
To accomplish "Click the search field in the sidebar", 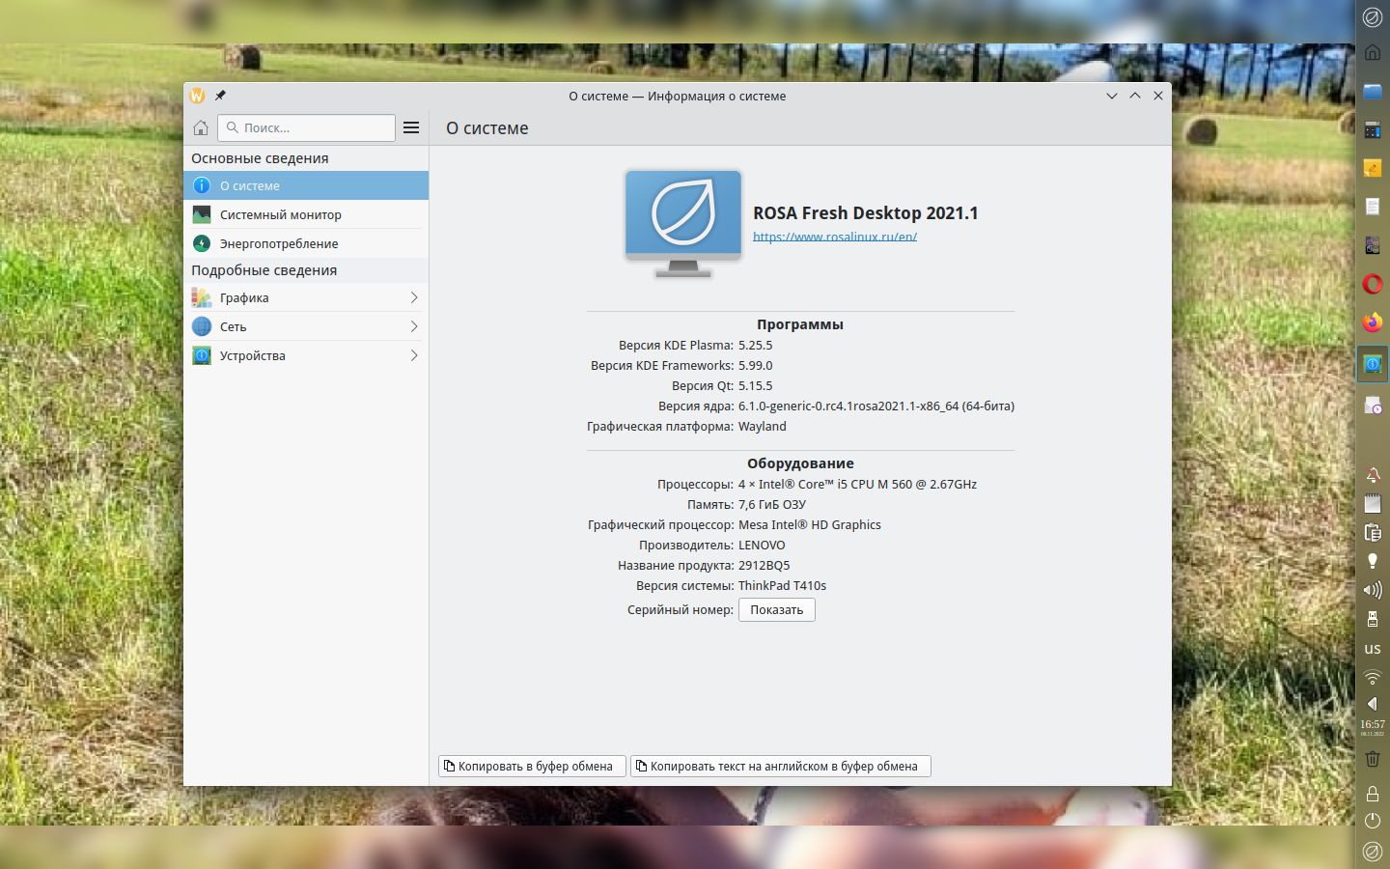I will 309,127.
